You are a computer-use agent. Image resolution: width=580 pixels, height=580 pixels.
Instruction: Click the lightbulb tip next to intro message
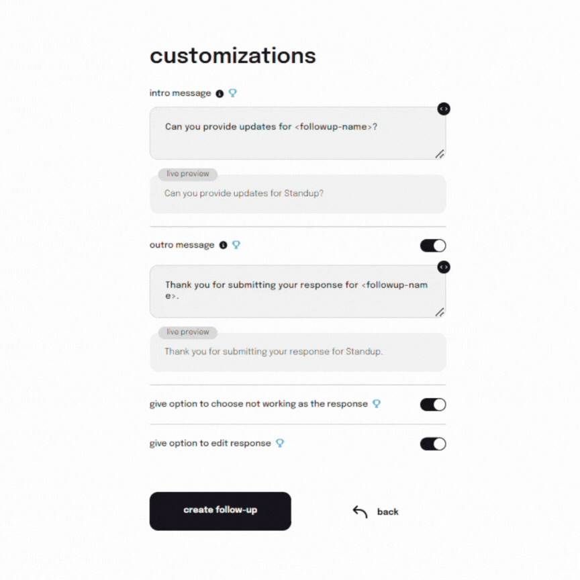(233, 93)
